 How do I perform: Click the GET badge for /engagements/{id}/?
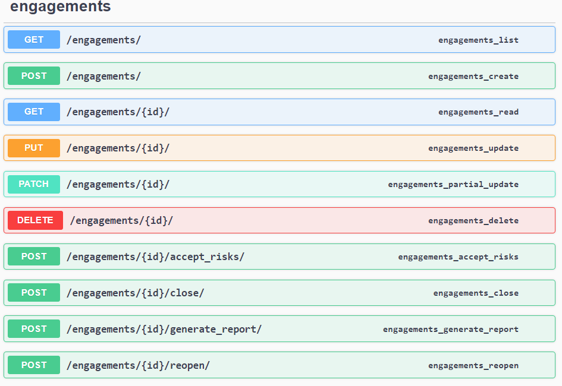(x=34, y=112)
